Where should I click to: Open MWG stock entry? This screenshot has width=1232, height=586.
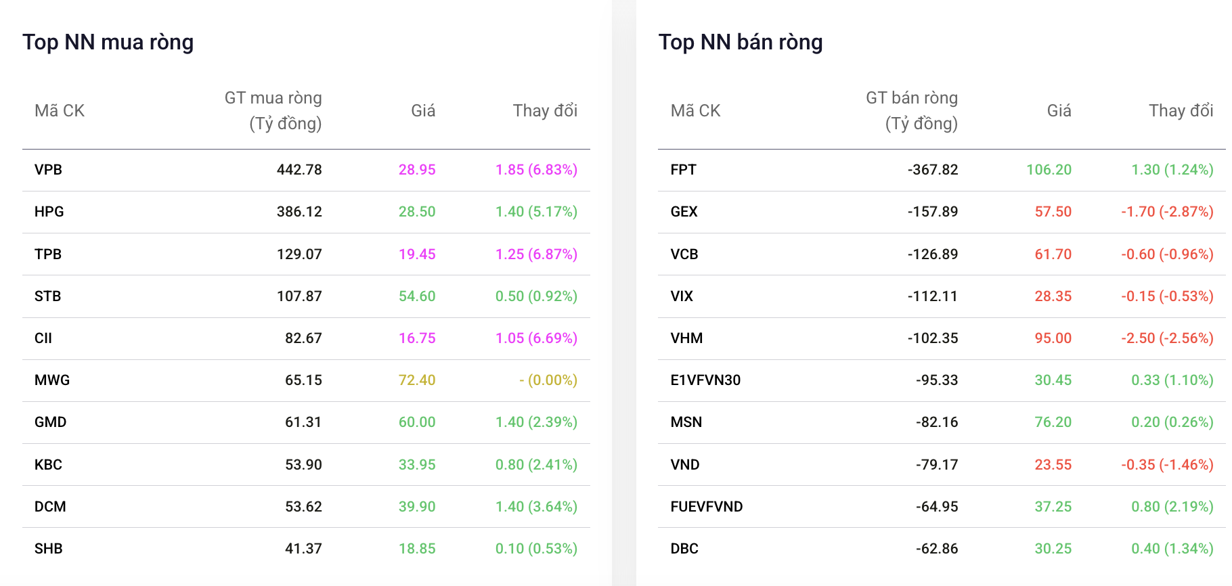point(52,380)
